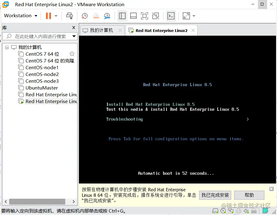Select 我的计算机 root in library tree
Image resolution: width=277 pixels, height=215 pixels.
click(x=30, y=47)
